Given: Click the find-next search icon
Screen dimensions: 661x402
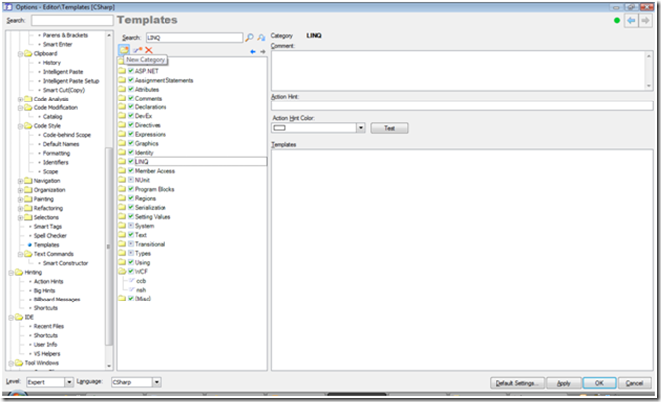Looking at the screenshot, I should (x=261, y=38).
